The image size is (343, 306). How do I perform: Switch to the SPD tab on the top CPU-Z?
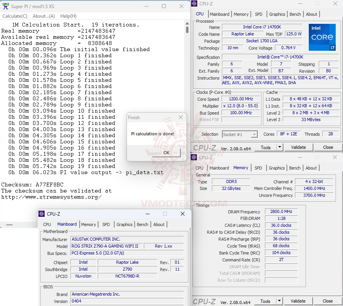pyautogui.click(x=258, y=14)
